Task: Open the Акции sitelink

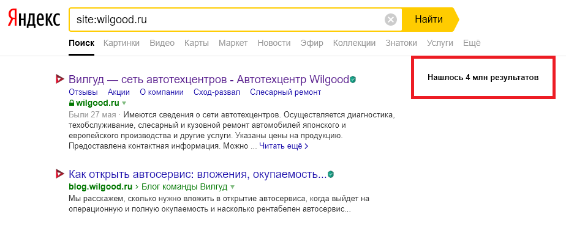Action: (x=119, y=92)
